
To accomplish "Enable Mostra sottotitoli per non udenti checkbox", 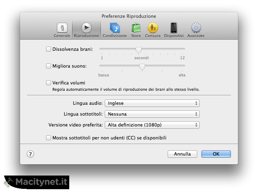I will coord(49,138).
